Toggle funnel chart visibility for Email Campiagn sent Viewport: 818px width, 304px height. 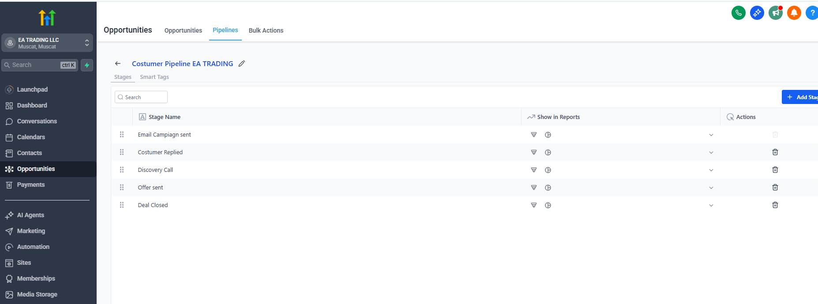point(533,134)
